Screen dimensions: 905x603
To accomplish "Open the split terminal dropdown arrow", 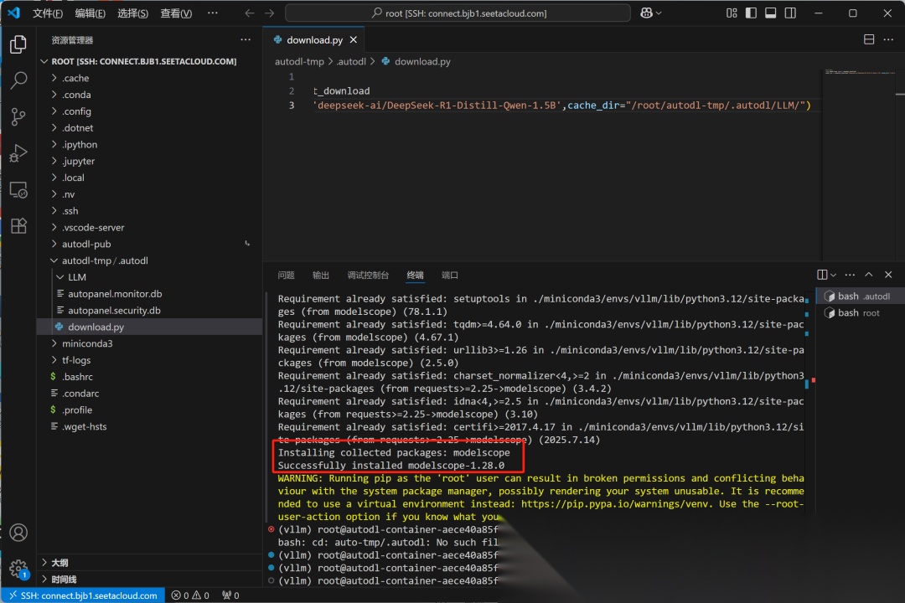I will point(833,276).
